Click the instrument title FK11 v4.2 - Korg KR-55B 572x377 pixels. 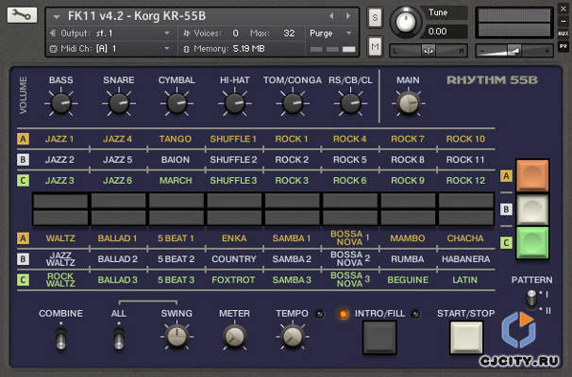tap(137, 16)
